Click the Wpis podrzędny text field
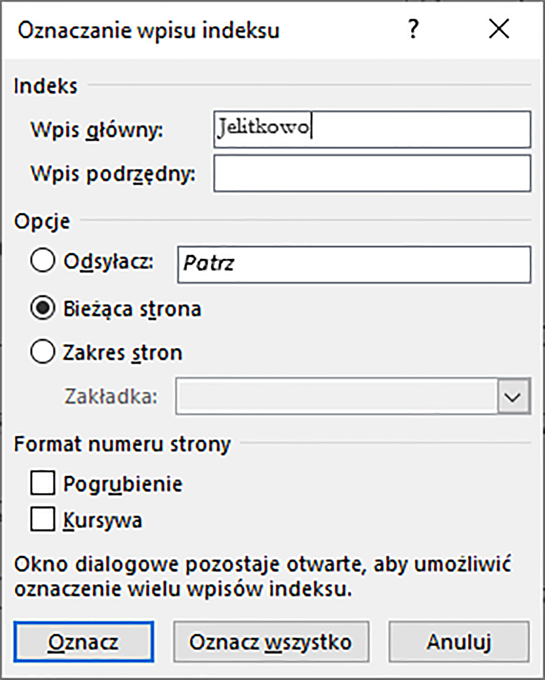The height and width of the screenshot is (680, 545). coord(372,173)
